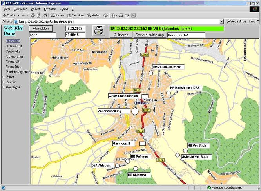Click the GDRM Uhlandschule rectangle marker
The width and height of the screenshot is (261, 191).
tap(145, 96)
